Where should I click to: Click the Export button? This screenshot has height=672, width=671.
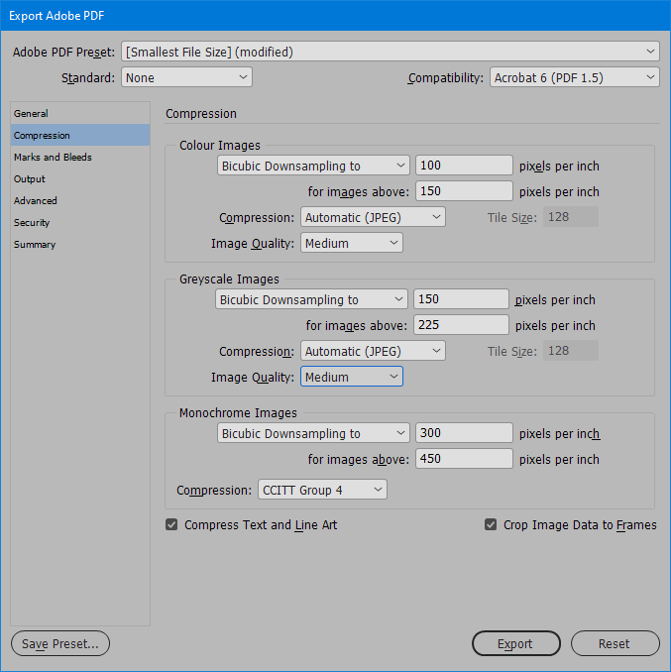click(x=516, y=643)
